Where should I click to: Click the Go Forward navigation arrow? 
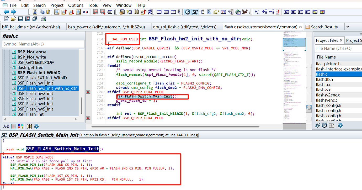click(13, 12)
